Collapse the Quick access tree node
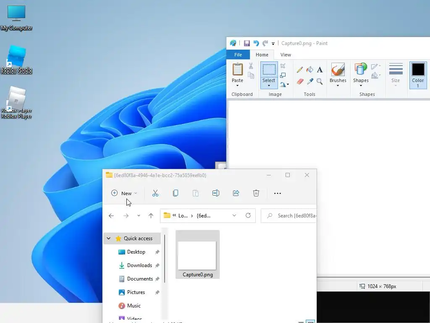This screenshot has height=323, width=430. point(109,238)
